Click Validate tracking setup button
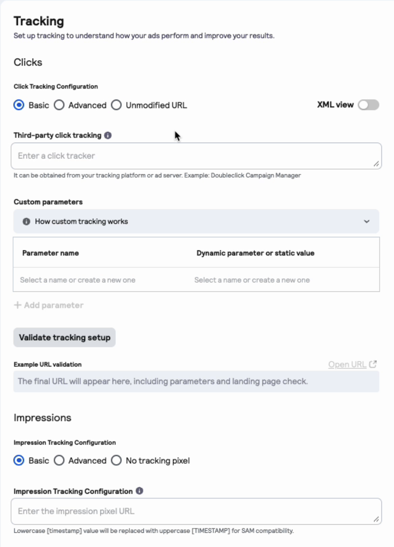Image resolution: width=394 pixels, height=547 pixels. click(65, 337)
